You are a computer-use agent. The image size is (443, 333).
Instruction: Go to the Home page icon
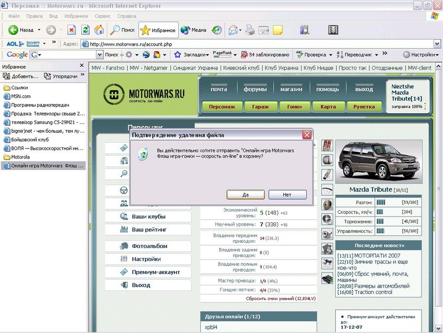click(99, 30)
